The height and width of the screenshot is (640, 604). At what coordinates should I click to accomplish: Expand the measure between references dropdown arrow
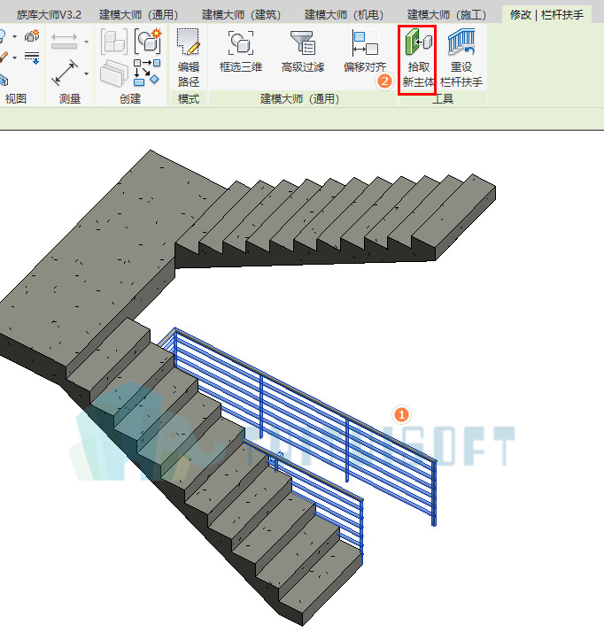pos(86,42)
